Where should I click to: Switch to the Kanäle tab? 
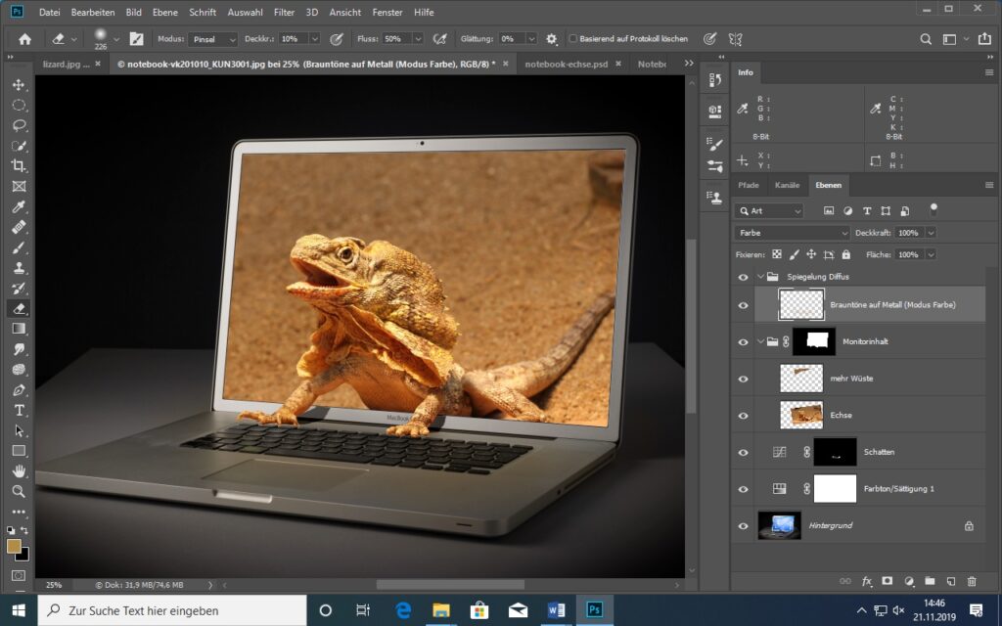(787, 185)
